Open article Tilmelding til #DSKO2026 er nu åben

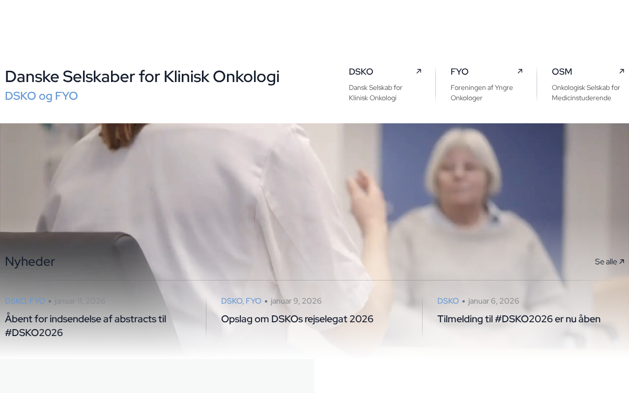[x=519, y=319]
